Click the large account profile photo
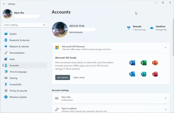The image size is (174, 113). pos(60,29)
